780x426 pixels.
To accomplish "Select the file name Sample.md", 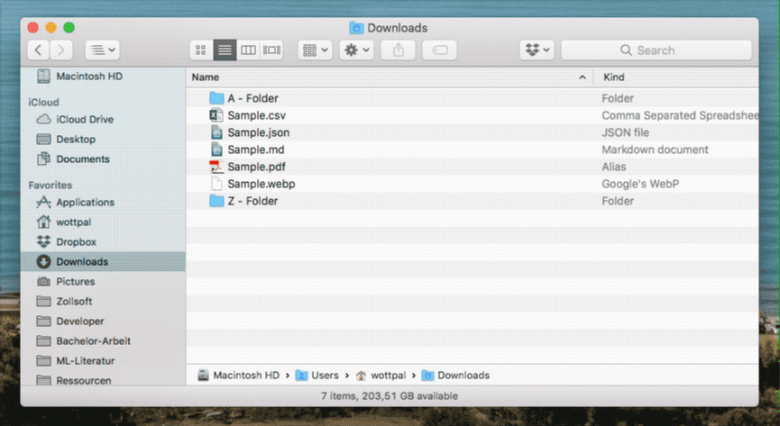I will [x=256, y=150].
